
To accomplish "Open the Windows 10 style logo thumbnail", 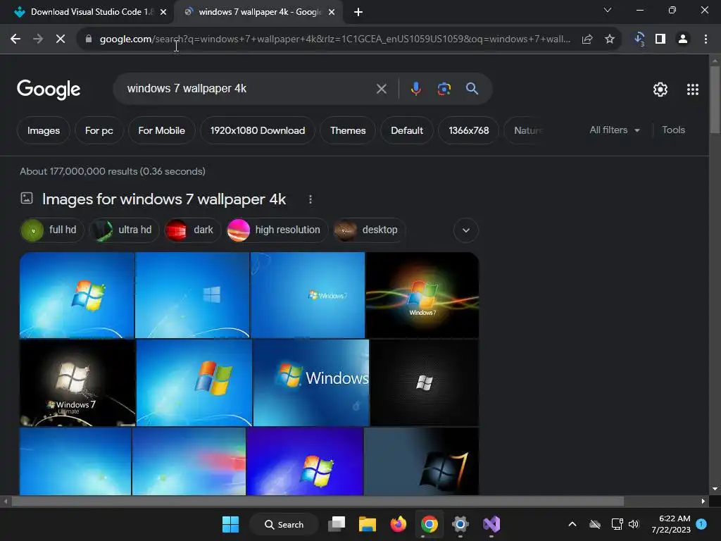I will [x=192, y=295].
